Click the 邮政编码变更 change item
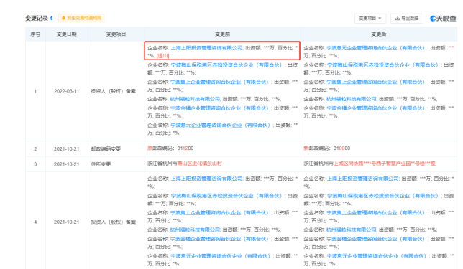This screenshot has width=463, height=269. tap(106, 149)
